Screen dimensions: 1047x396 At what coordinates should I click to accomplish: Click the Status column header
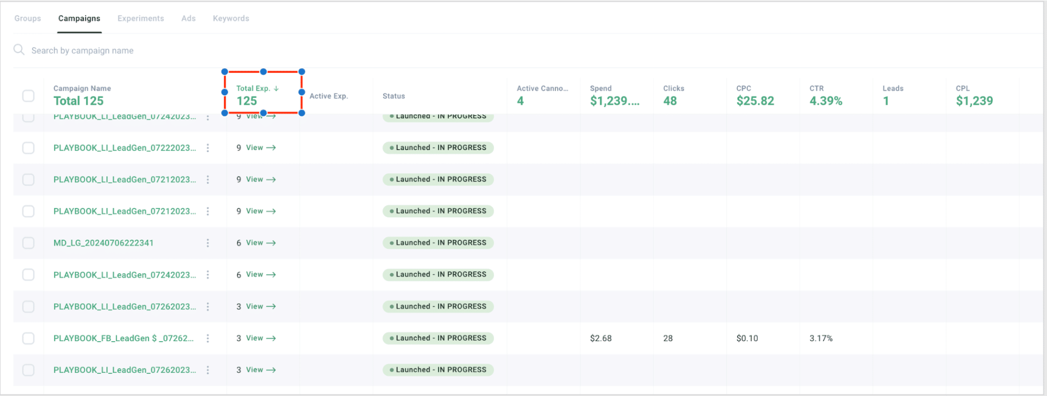tap(394, 96)
